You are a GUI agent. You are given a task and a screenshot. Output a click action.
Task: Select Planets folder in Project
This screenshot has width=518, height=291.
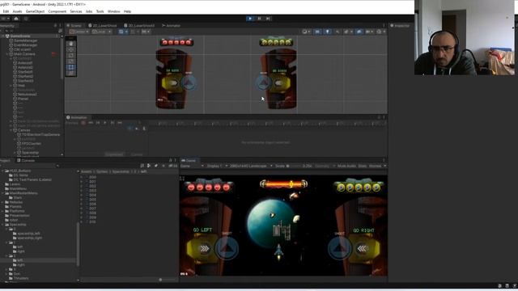[x=15, y=207]
